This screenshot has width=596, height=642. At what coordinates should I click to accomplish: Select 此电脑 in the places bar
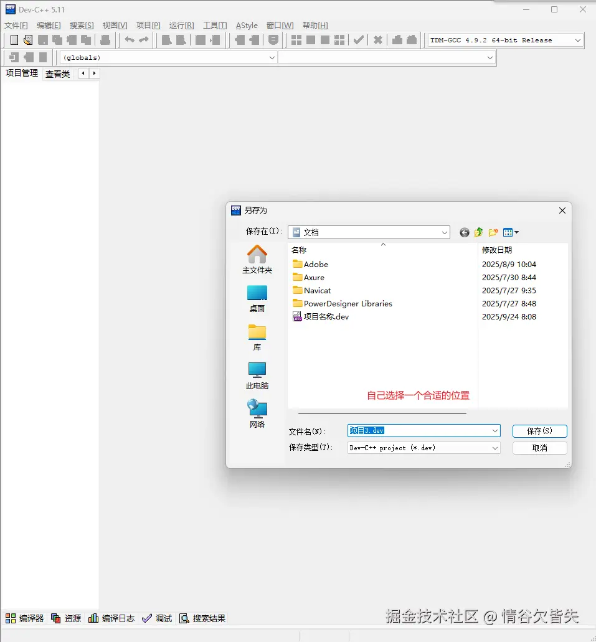[257, 376]
